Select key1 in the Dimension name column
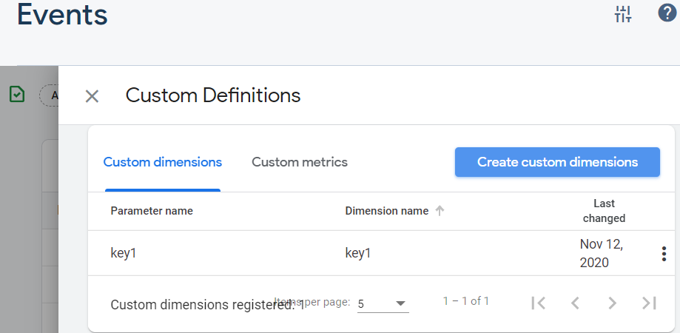Screen dimensions: 680x333 (x=358, y=253)
